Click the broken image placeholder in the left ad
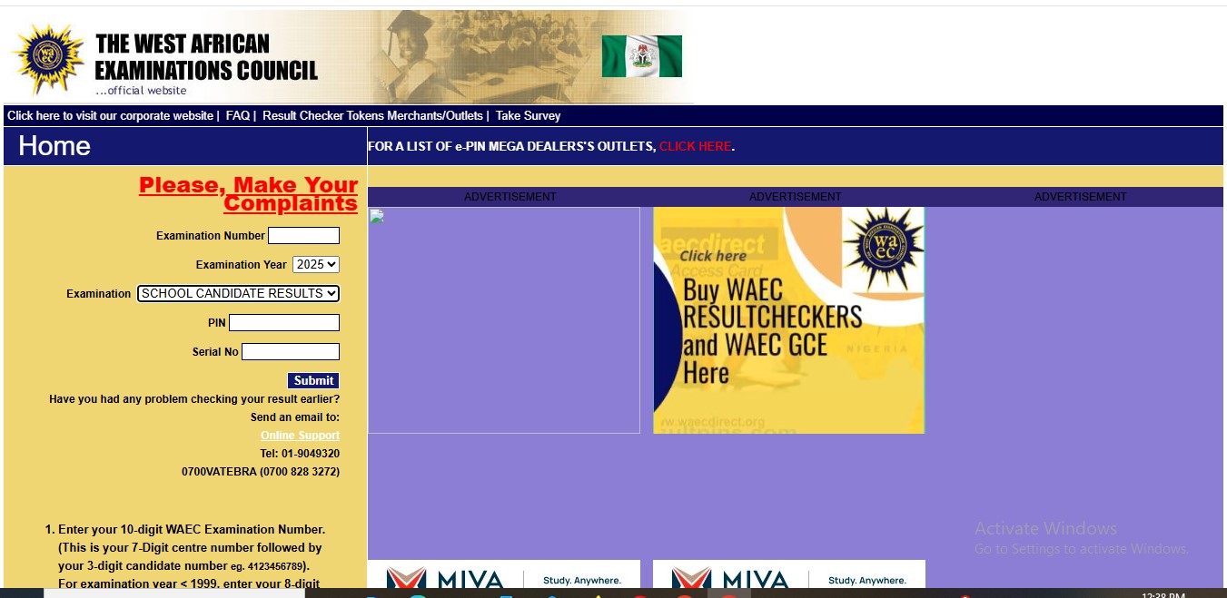Screen dimensions: 1227x598 coord(375,216)
